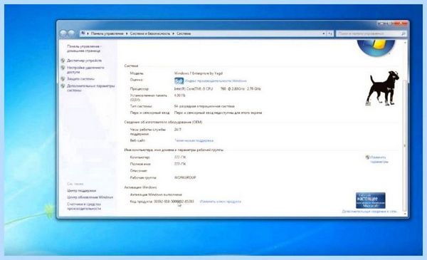Click the scrollbar down arrow
427x260 pixels.
pos(405,214)
